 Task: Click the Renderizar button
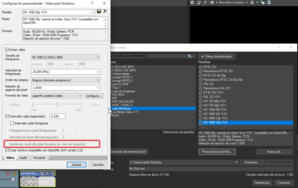262,182
